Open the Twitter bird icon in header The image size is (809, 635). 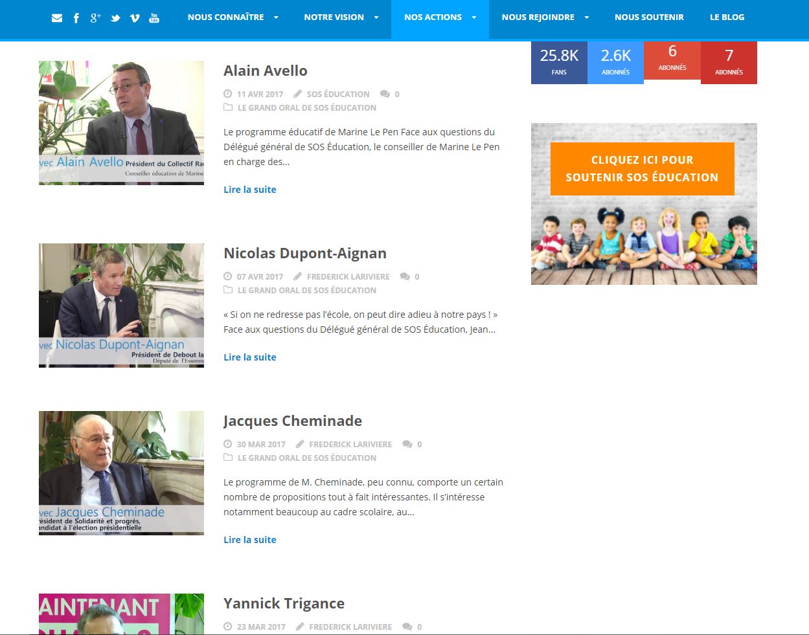(115, 17)
